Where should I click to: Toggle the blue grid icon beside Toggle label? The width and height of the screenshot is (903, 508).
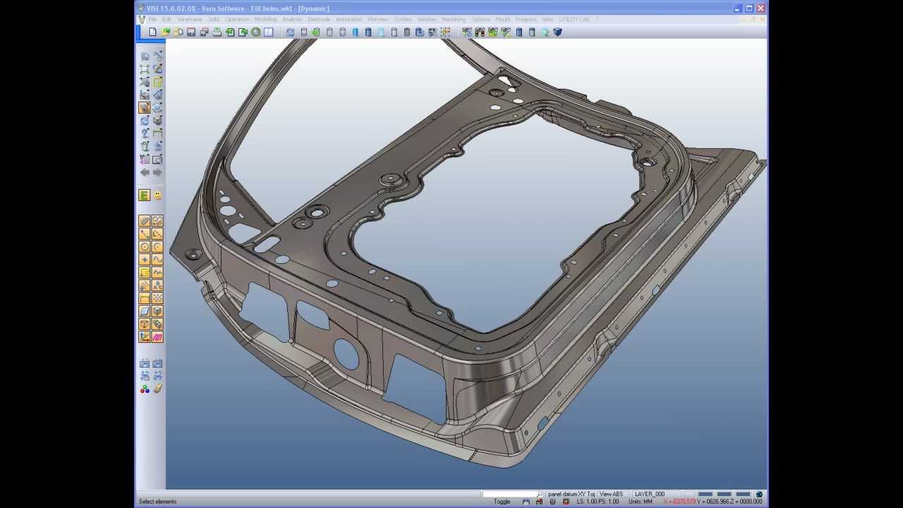[526, 502]
